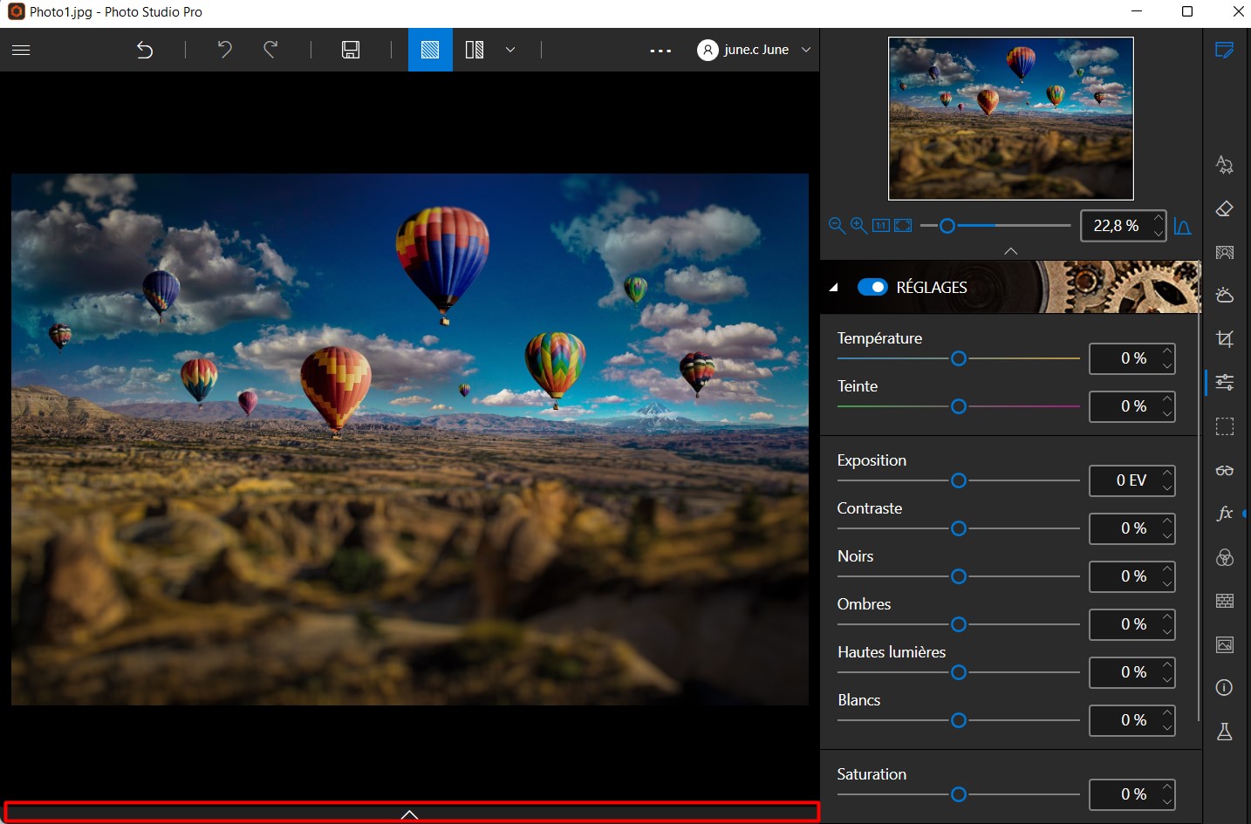Image resolution: width=1251 pixels, height=824 pixels.
Task: Select the Eraser tool in the sidebar
Action: pos(1225,208)
